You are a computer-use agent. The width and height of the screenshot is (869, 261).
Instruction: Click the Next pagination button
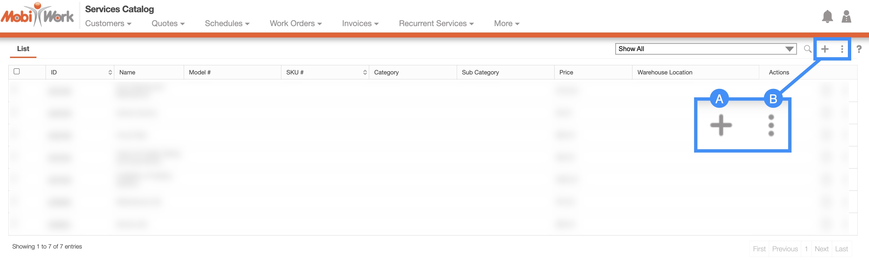(821, 249)
